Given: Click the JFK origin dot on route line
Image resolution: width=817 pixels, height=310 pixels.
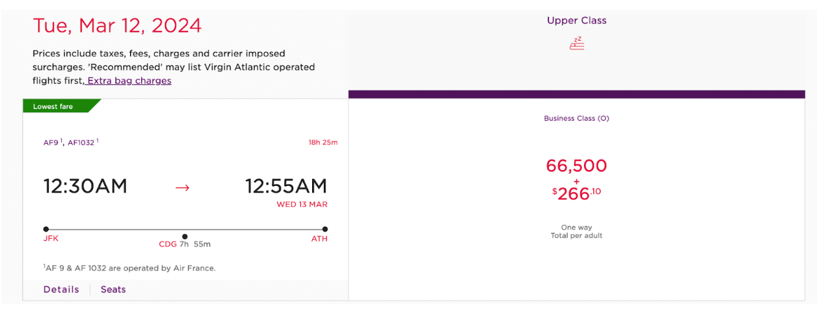Looking at the screenshot, I should point(46,230).
